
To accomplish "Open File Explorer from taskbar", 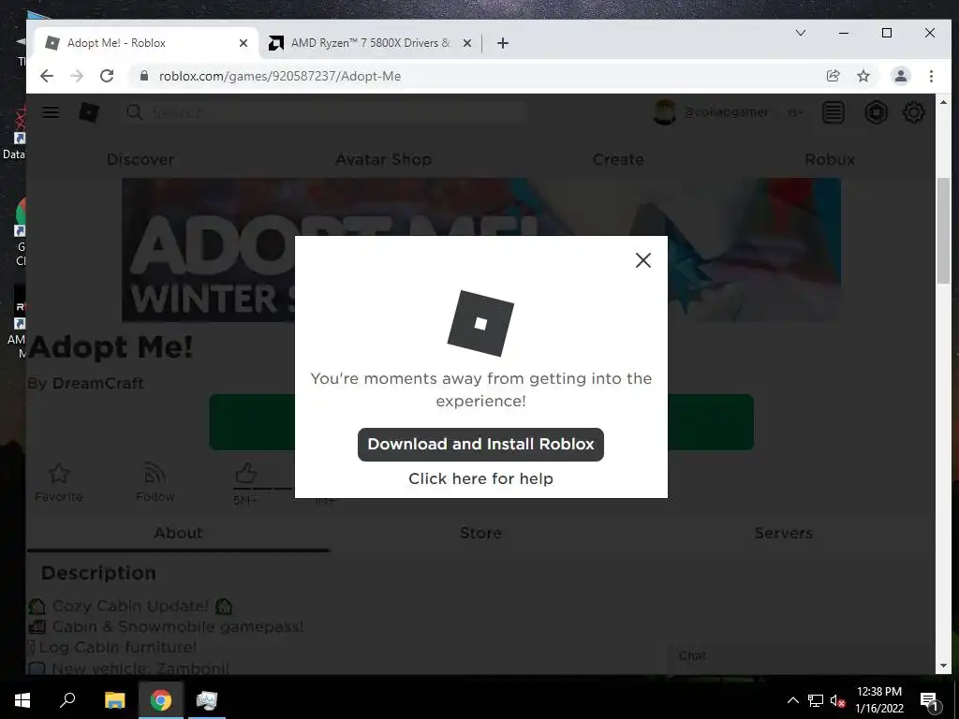I will [114, 700].
